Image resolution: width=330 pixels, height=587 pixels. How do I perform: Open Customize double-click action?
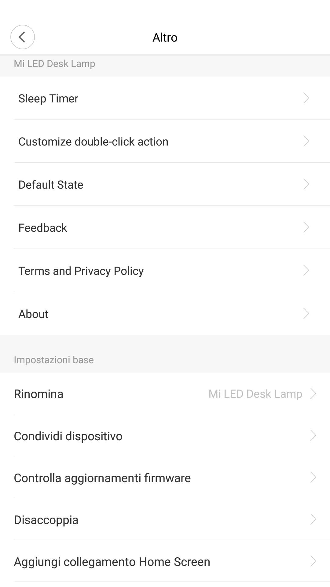coord(93,142)
